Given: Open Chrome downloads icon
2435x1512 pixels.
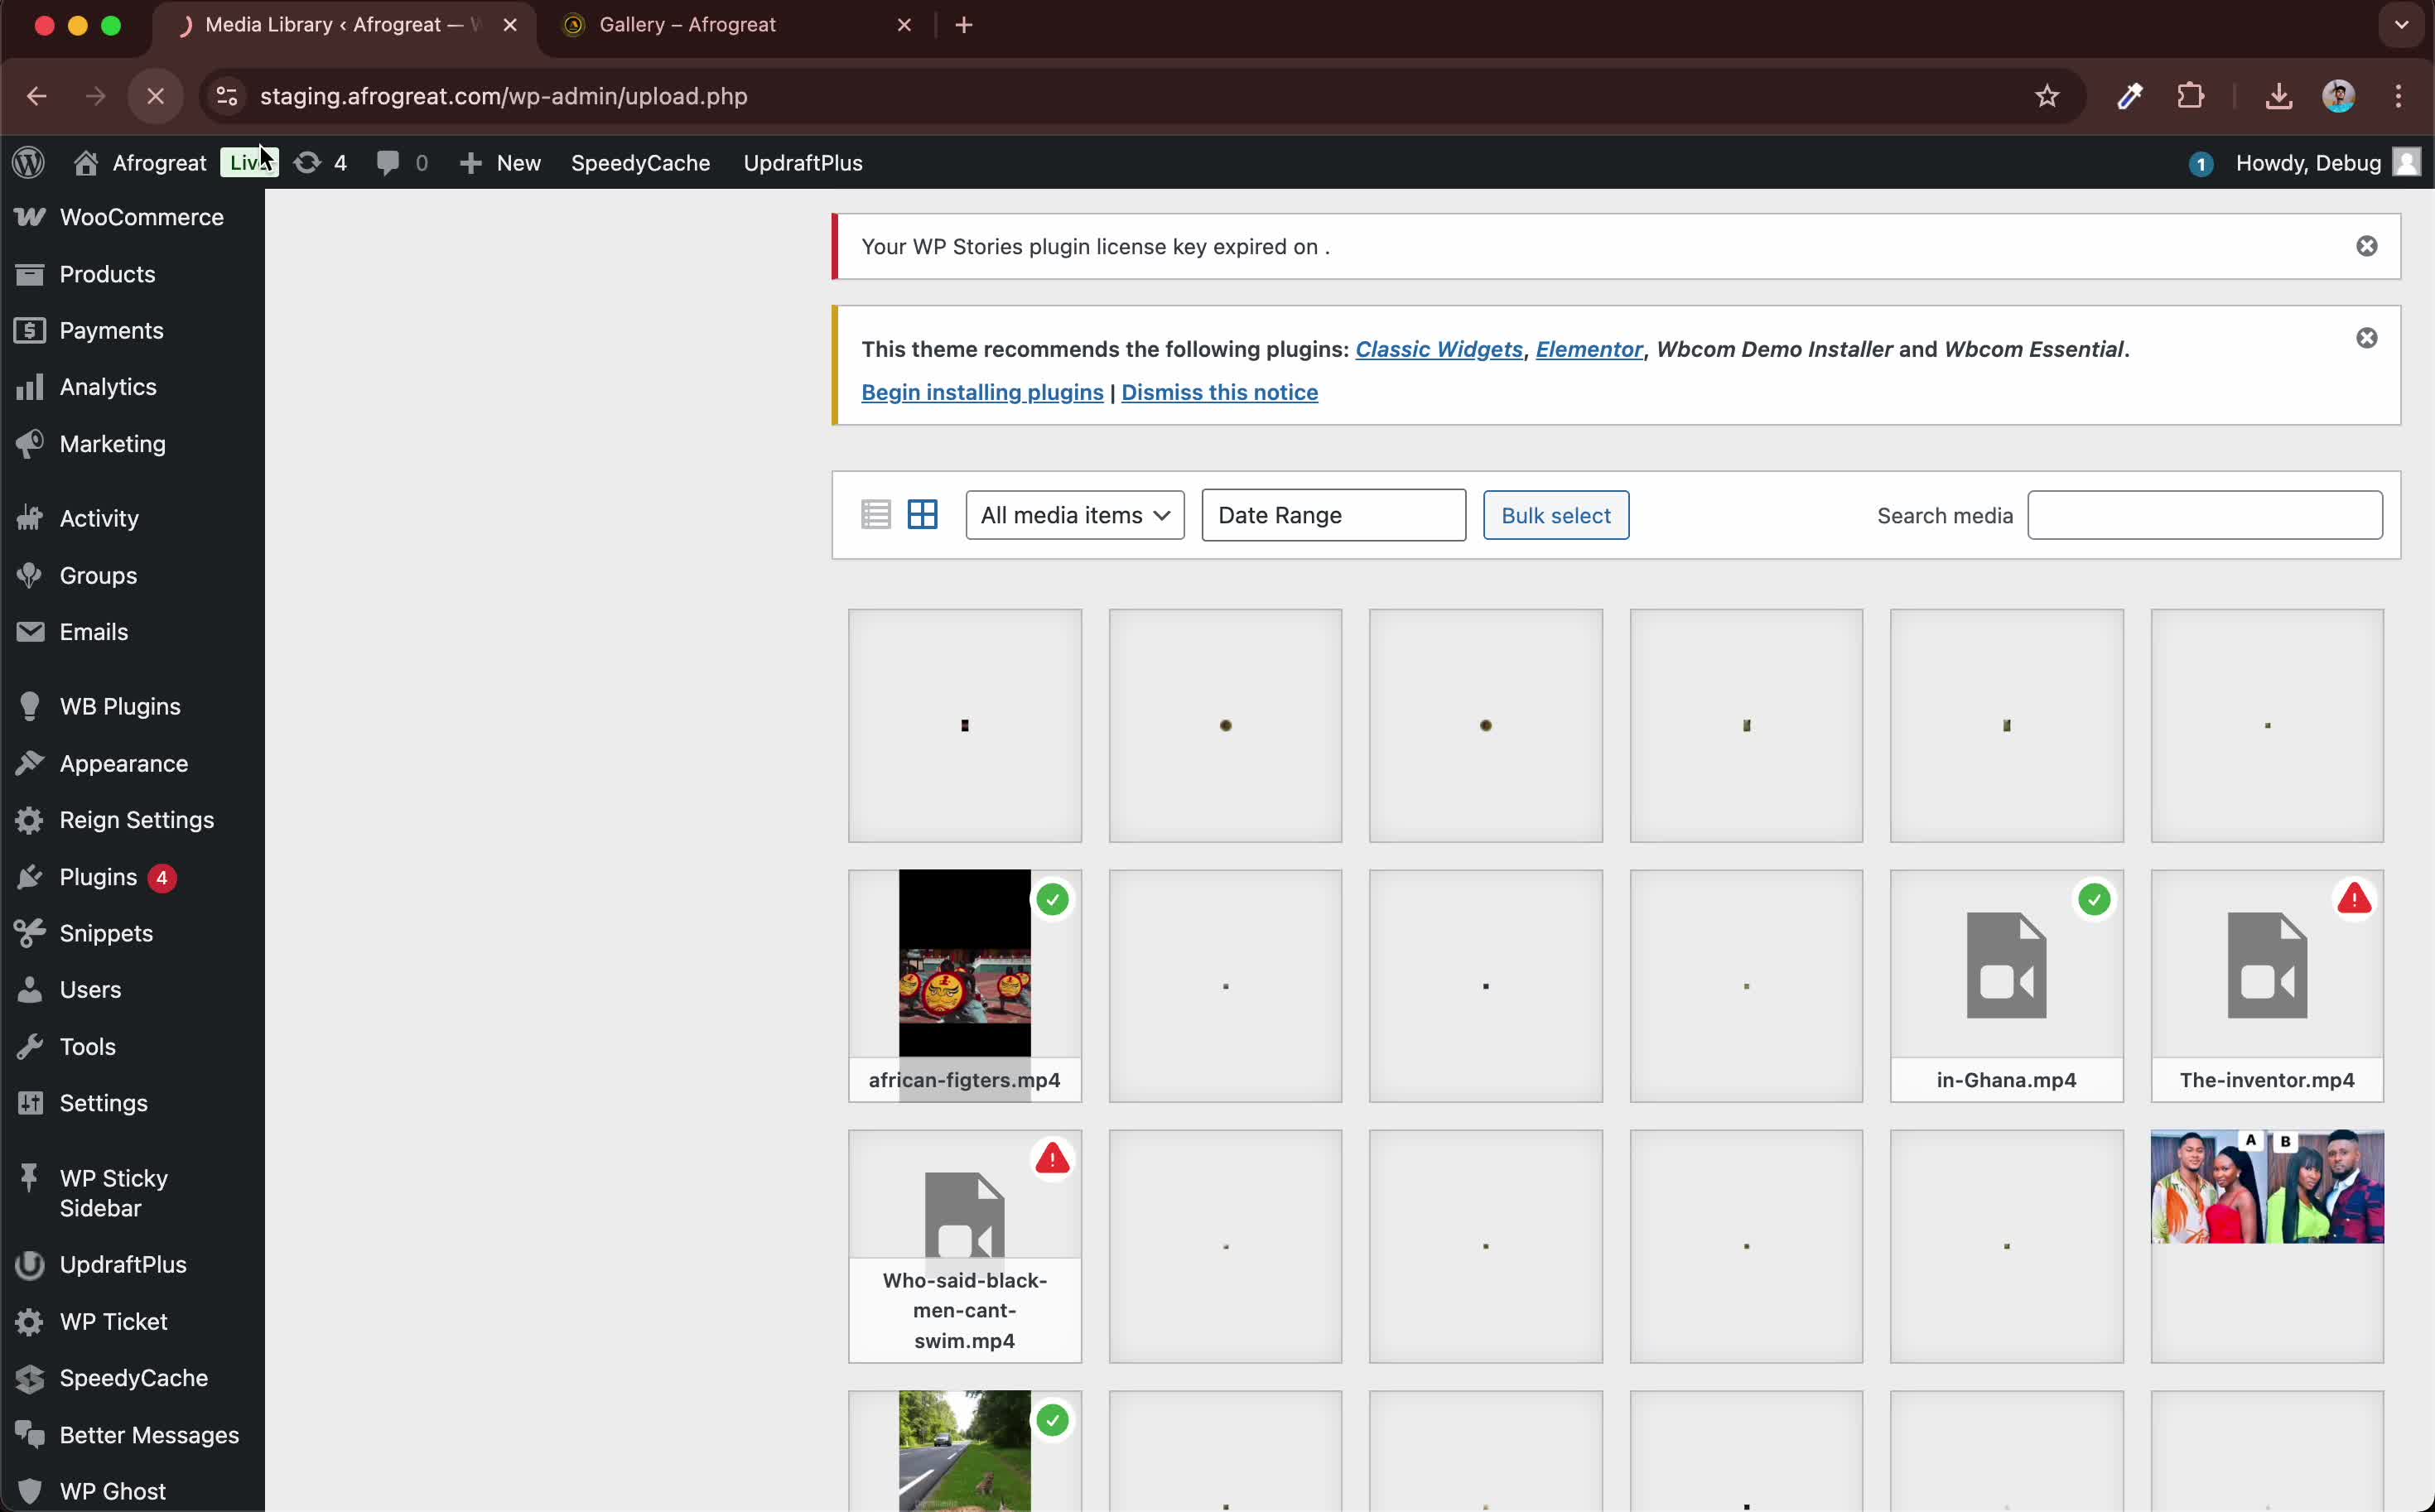Looking at the screenshot, I should 2278,96.
